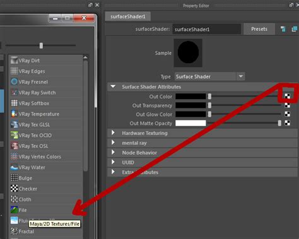Choose the VRay Temperature icon
This screenshot has width=299, height=239.
(x=14, y=114)
